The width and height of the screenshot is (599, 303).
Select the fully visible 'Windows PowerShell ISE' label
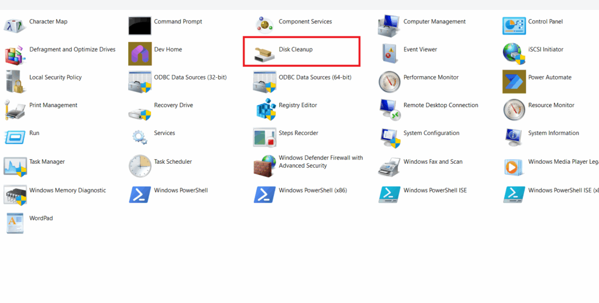coord(435,190)
